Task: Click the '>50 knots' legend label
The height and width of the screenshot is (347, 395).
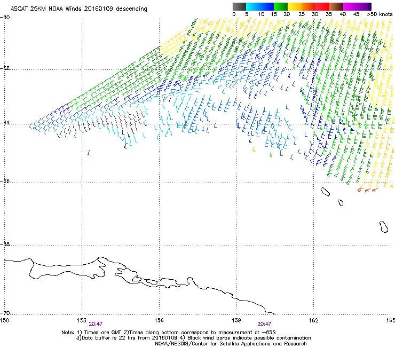Action: click(x=380, y=14)
